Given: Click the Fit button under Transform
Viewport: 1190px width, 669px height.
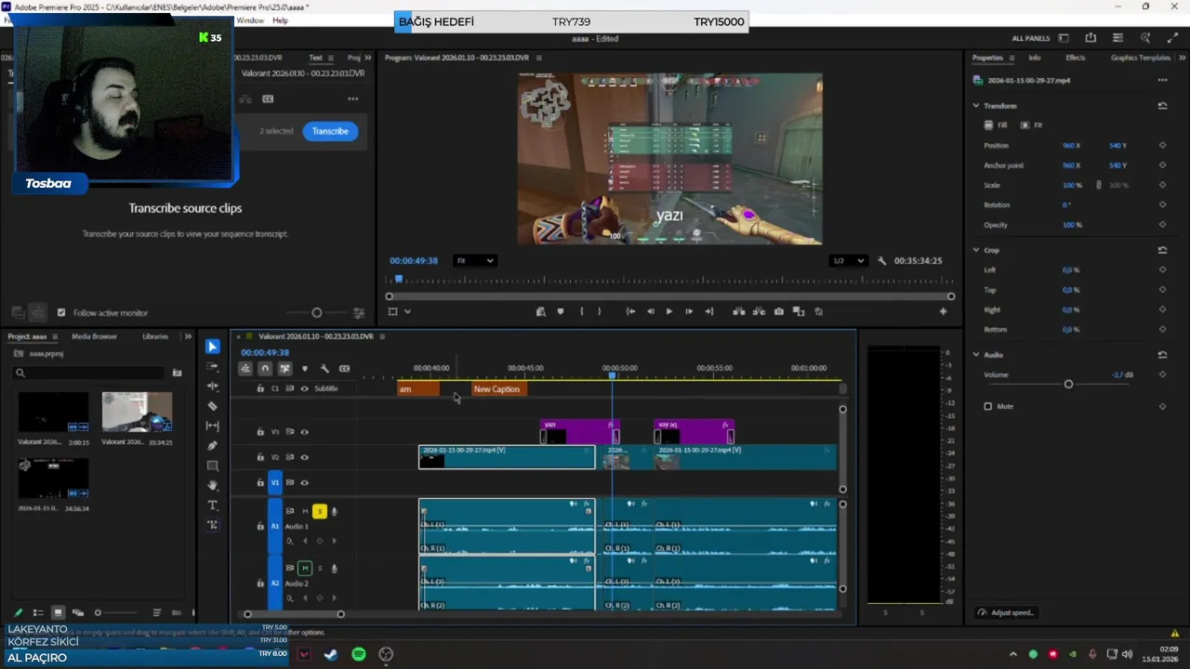Looking at the screenshot, I should click(1031, 125).
